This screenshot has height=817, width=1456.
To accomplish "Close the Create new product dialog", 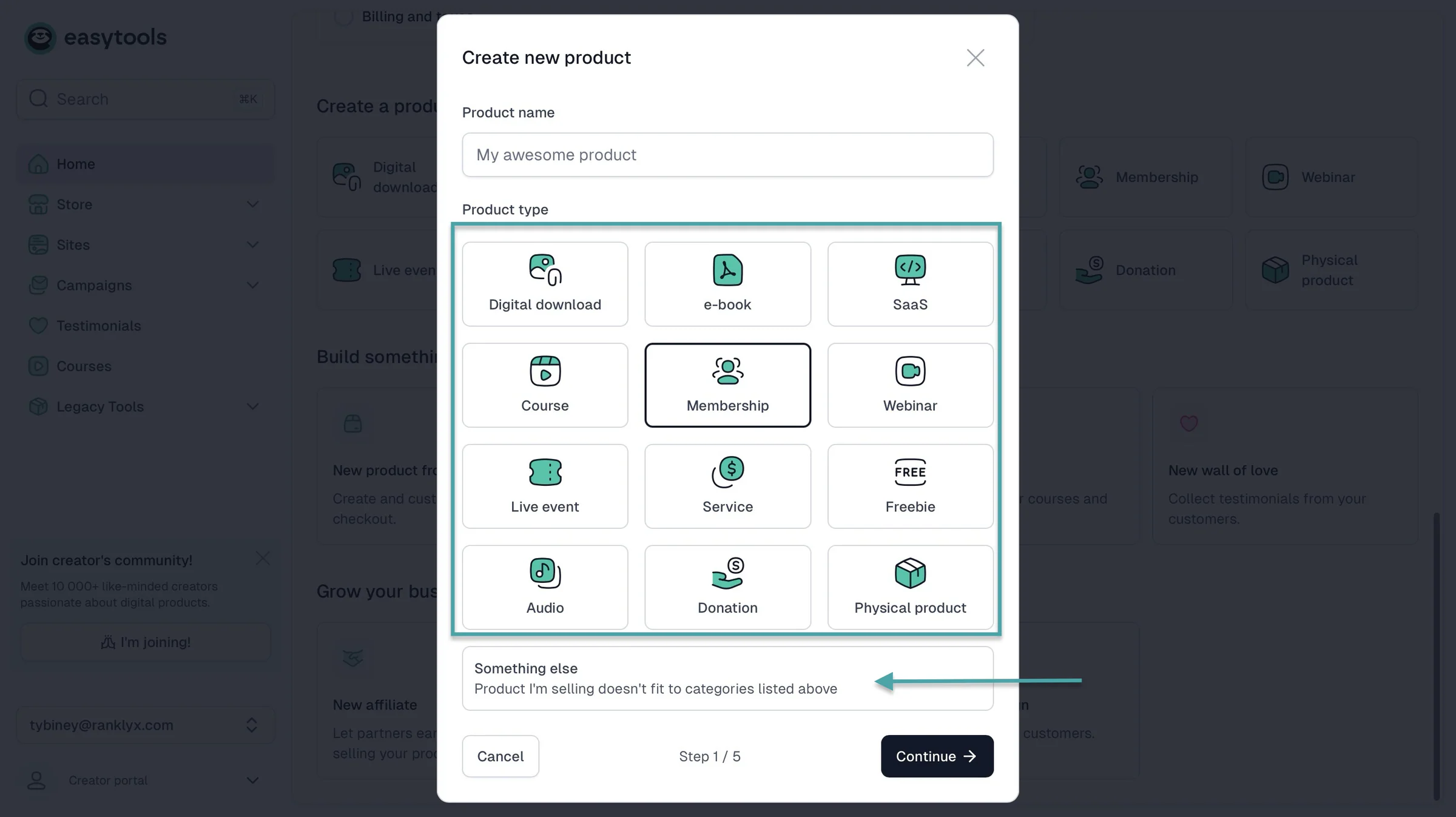I will click(x=975, y=58).
